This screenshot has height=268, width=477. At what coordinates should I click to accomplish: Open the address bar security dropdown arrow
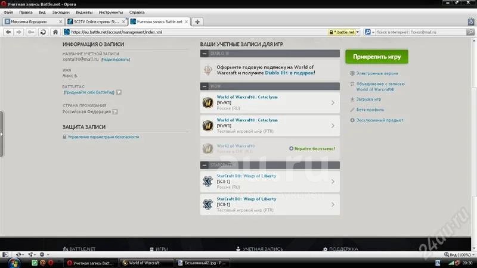[358, 32]
